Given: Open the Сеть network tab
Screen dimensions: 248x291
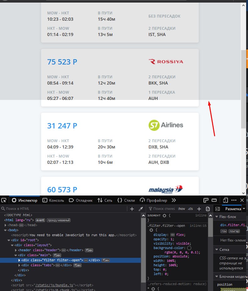Looking at the screenshot, I should 105,200.
